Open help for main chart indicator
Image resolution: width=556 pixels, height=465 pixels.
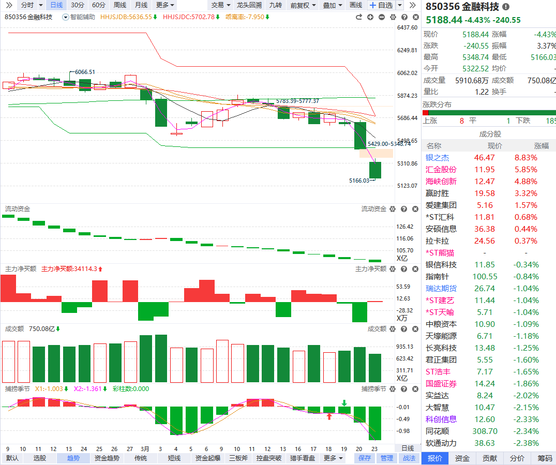[404, 17]
